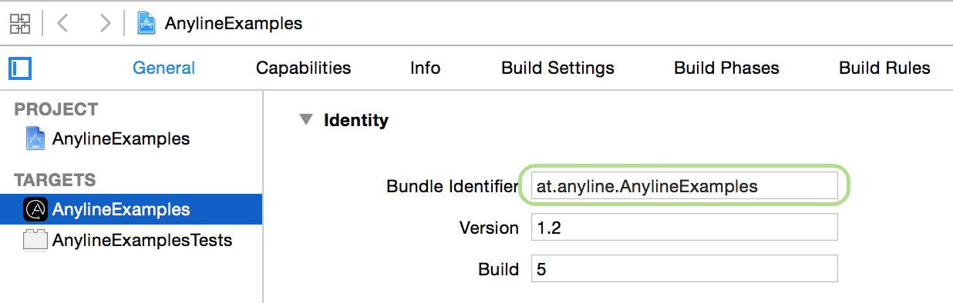Image resolution: width=953 pixels, height=303 pixels.
Task: Click the AnylineExamplesTests target bundle icon
Action: click(35, 240)
